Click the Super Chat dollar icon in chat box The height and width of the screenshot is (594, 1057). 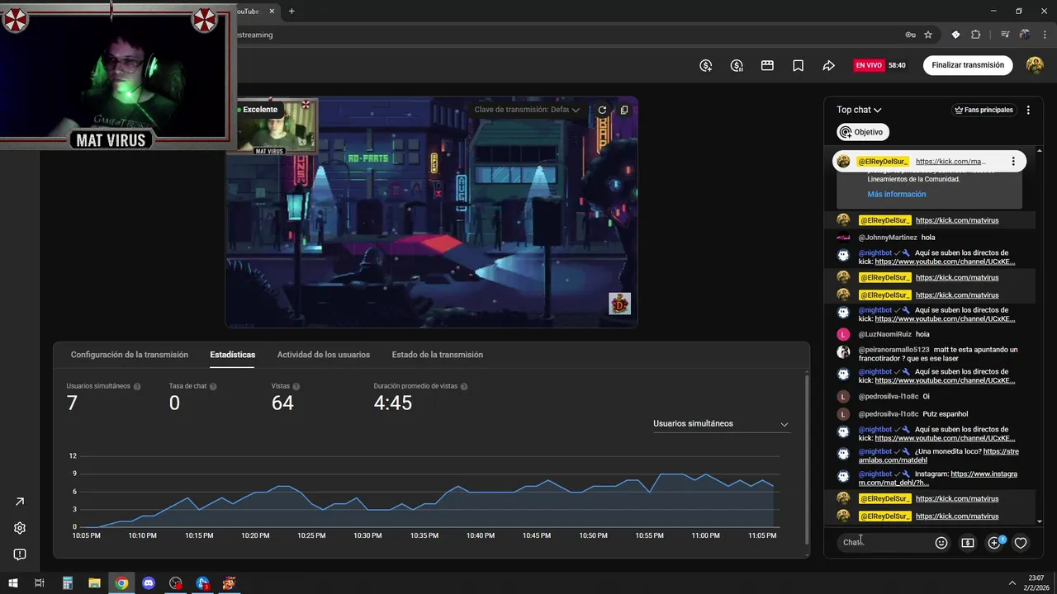tap(968, 543)
